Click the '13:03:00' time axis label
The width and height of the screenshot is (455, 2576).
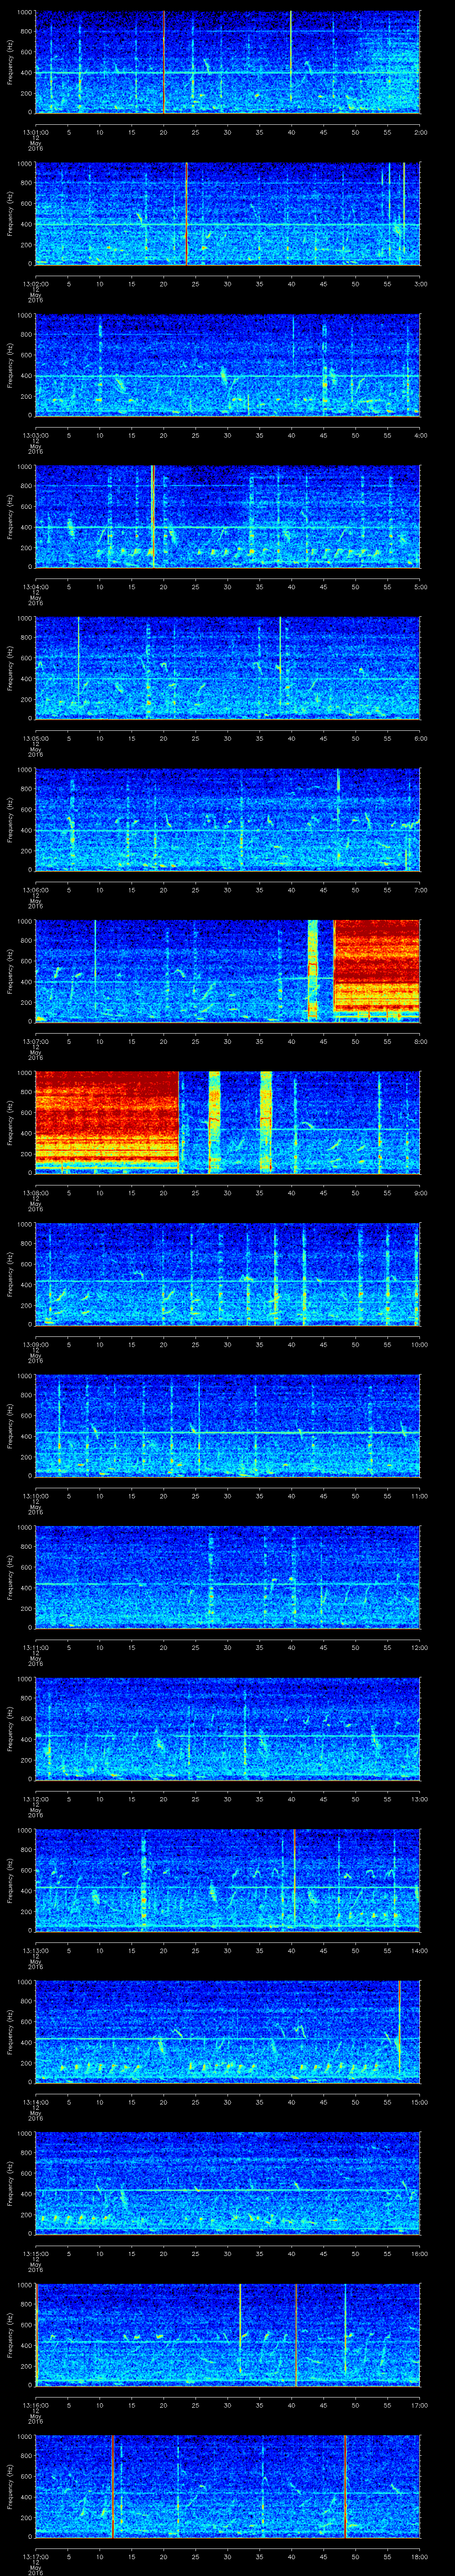35,435
